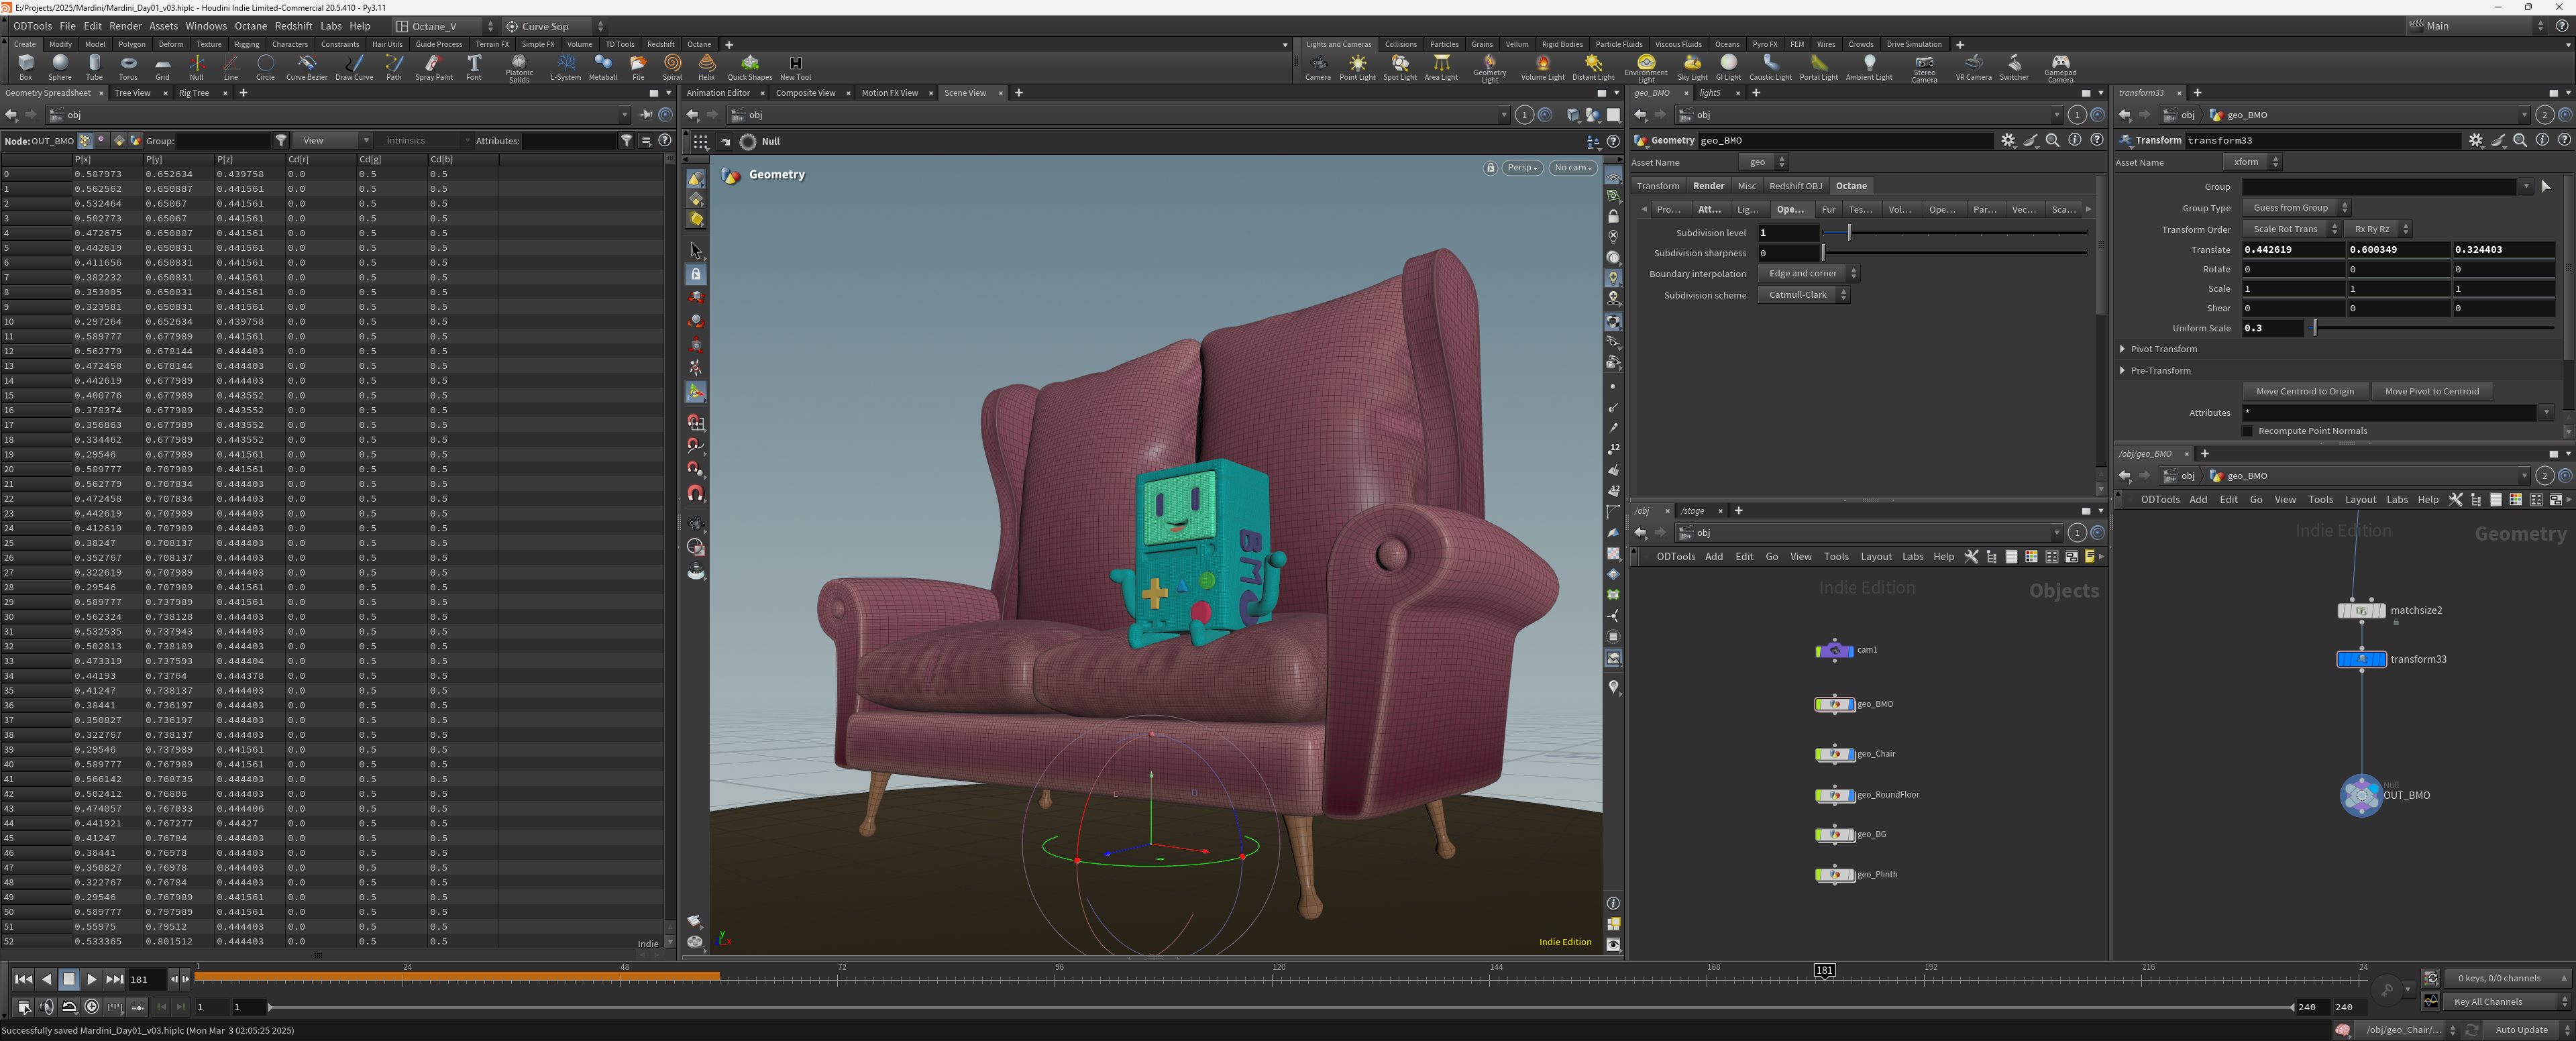Add a Portal Light
The width and height of the screenshot is (2576, 1041).
click(x=1818, y=67)
